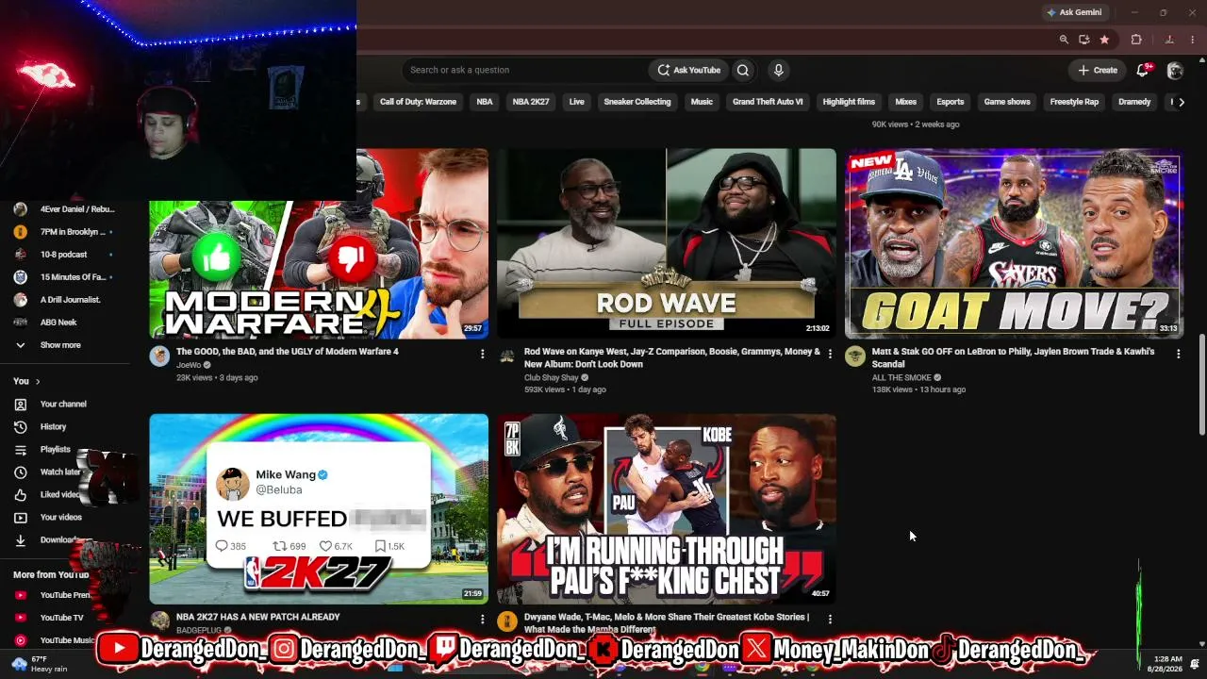Open options menu for Rod Wave video
This screenshot has width=1207, height=679.
830,354
